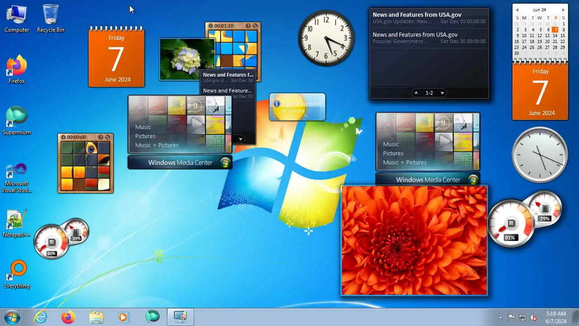Select date 30 in the mini calendar's last row
Screen dimensions: 579x326
517,53
